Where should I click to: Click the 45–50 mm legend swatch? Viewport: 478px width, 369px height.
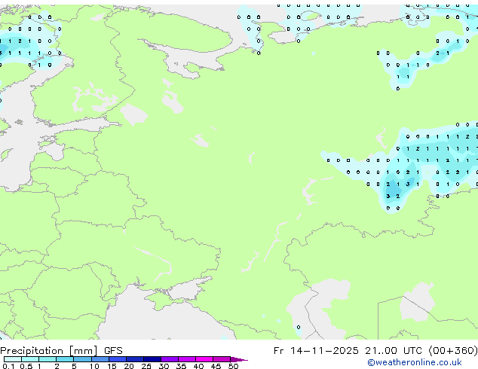pyautogui.click(x=222, y=359)
